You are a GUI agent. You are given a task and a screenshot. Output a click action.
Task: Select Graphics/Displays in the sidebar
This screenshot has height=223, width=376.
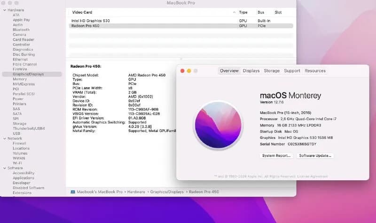click(32, 74)
